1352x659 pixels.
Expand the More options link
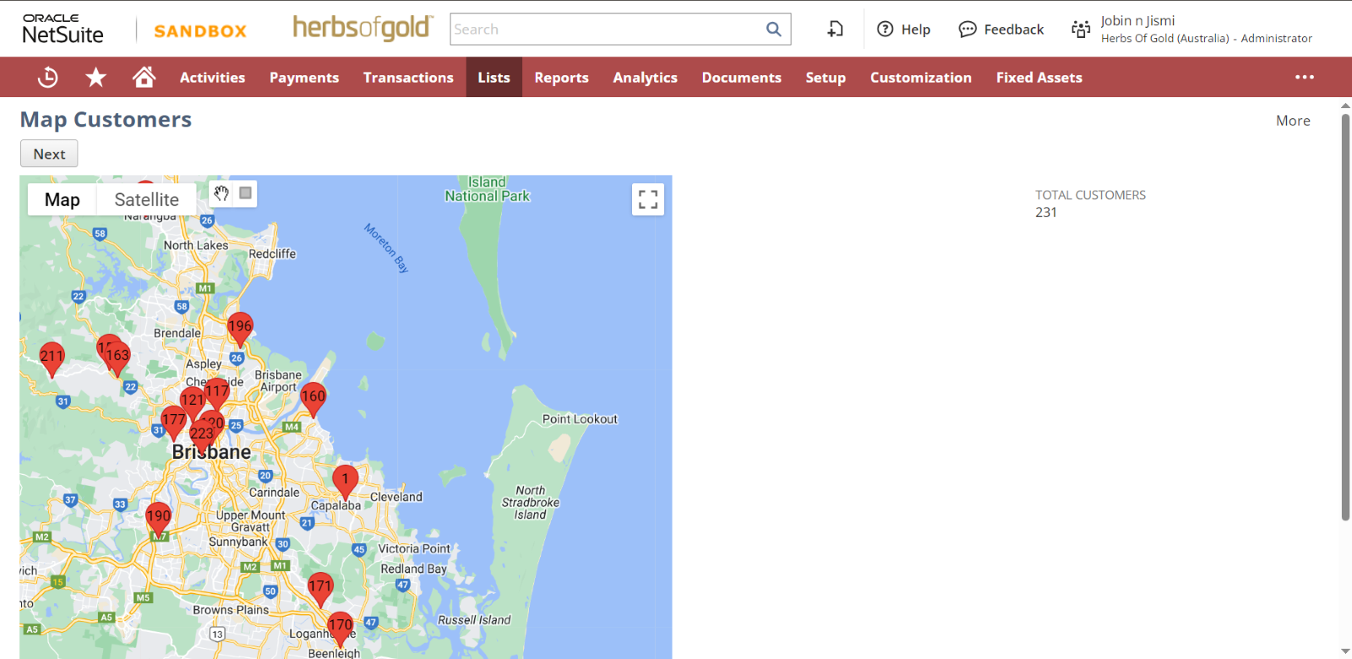tap(1292, 121)
